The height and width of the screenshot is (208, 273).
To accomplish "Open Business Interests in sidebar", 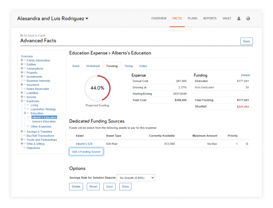I will 38,80.
